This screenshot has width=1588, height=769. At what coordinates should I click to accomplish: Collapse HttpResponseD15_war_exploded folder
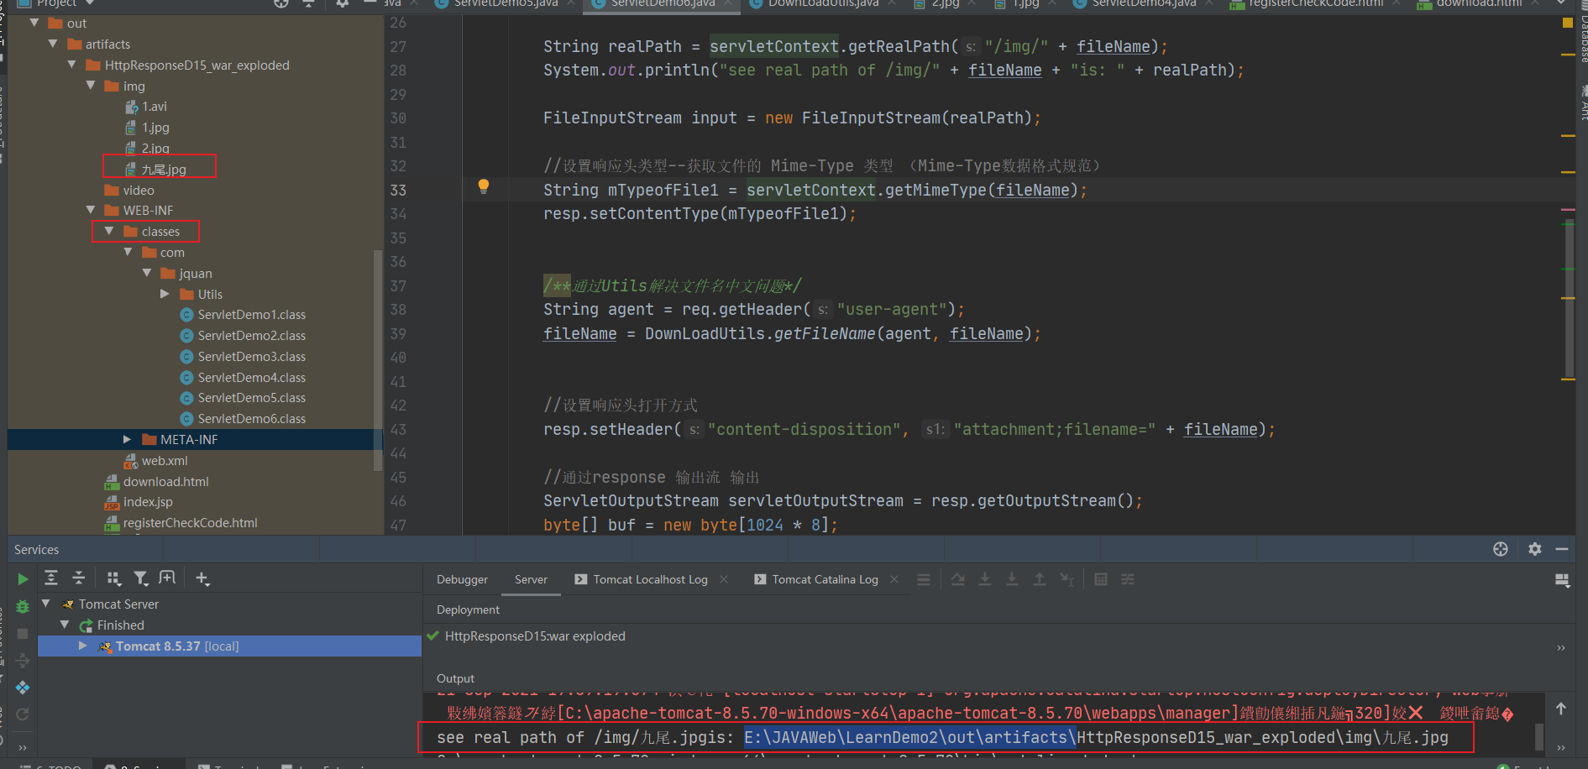(x=72, y=65)
